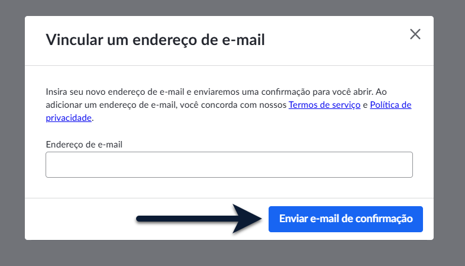Click the phrase você concorda com nossos
This screenshot has width=465, height=266.
point(233,105)
